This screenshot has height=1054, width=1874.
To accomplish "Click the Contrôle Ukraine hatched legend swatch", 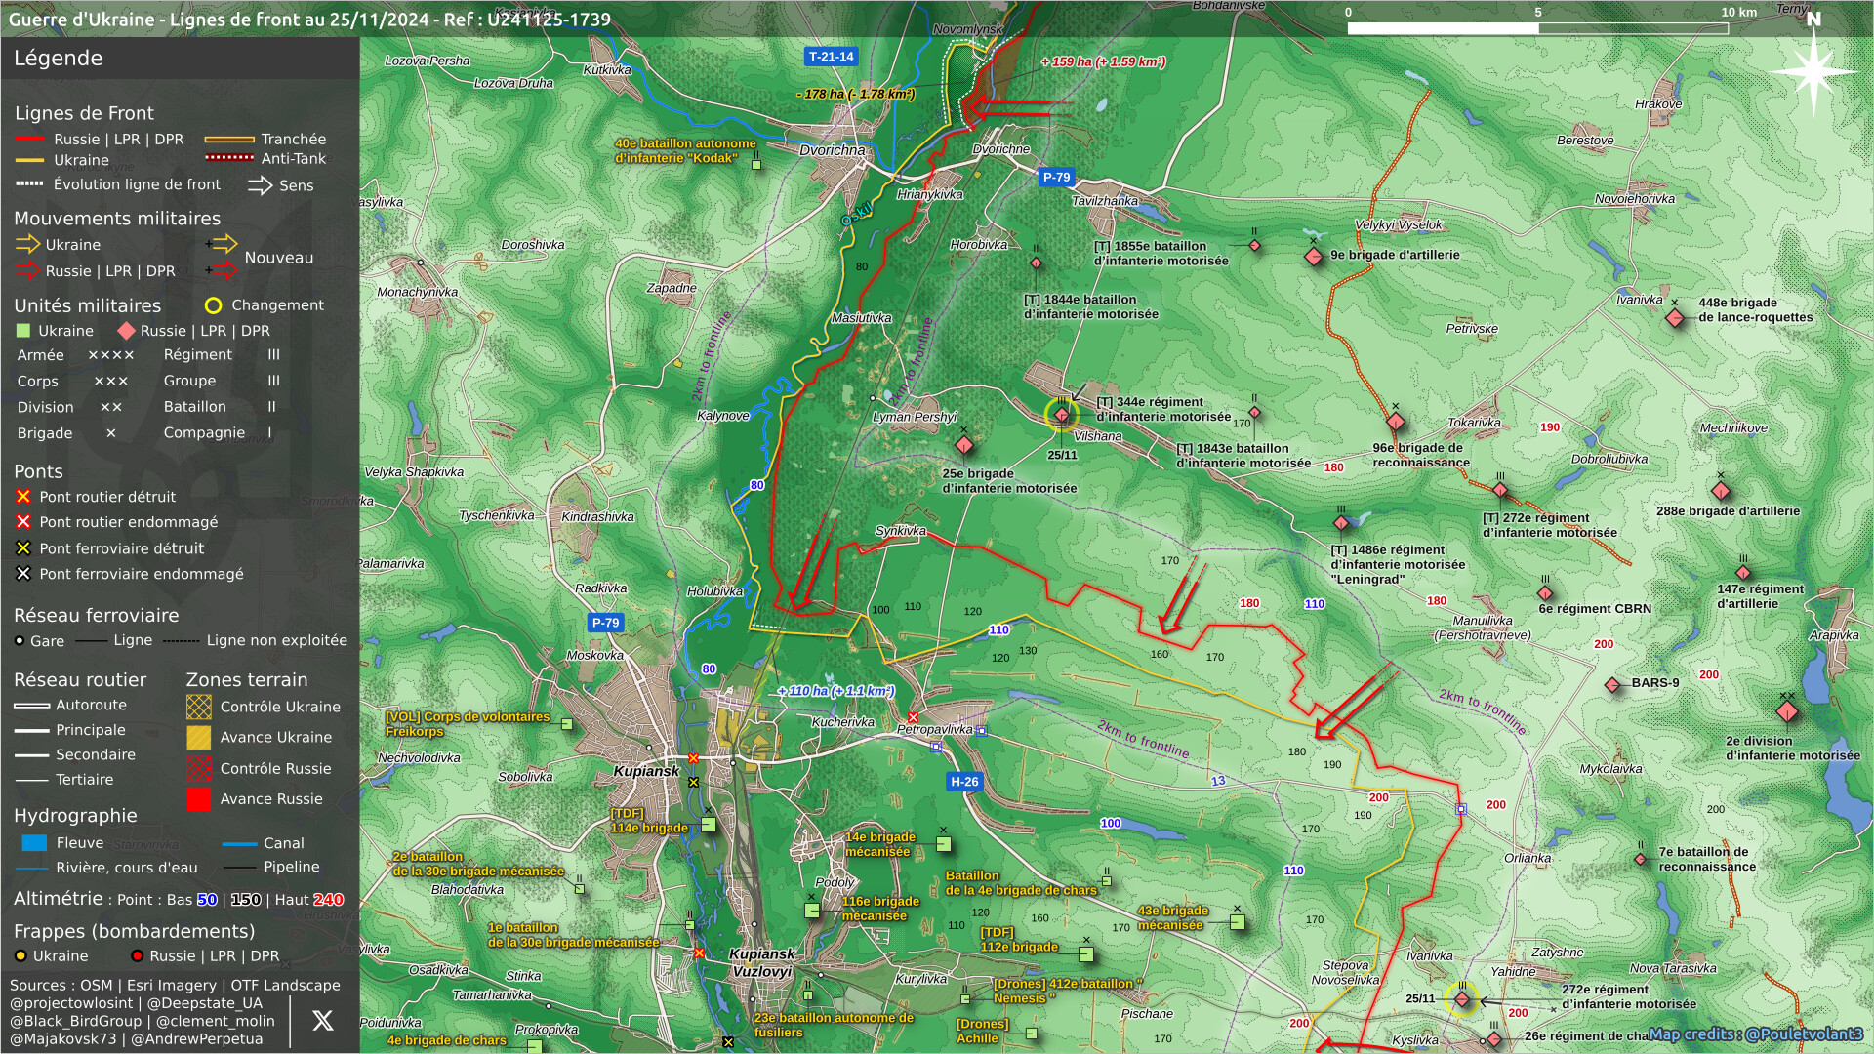I will coord(199,707).
